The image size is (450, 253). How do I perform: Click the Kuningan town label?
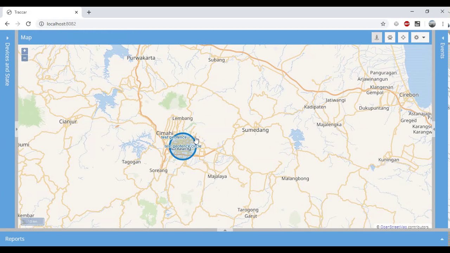389,160
